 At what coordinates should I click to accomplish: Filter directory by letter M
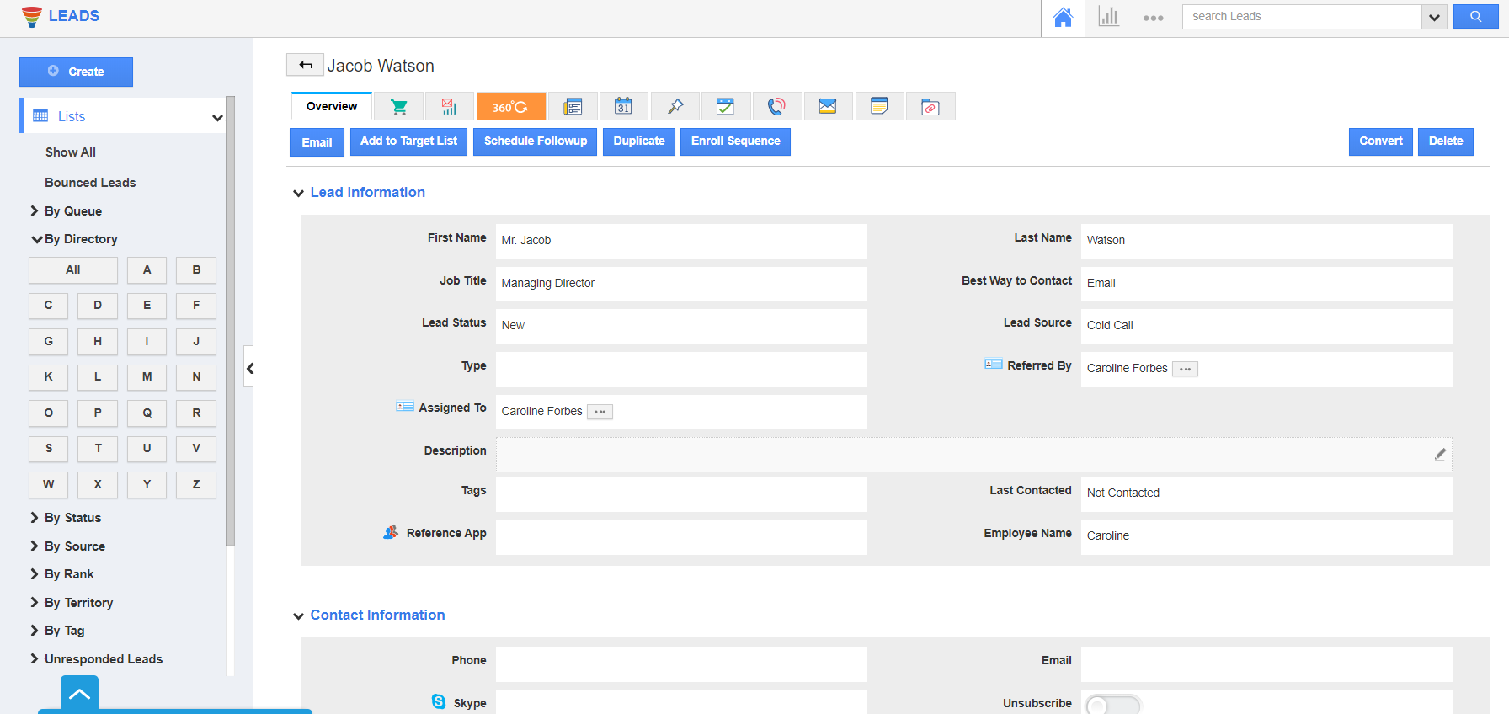147,377
